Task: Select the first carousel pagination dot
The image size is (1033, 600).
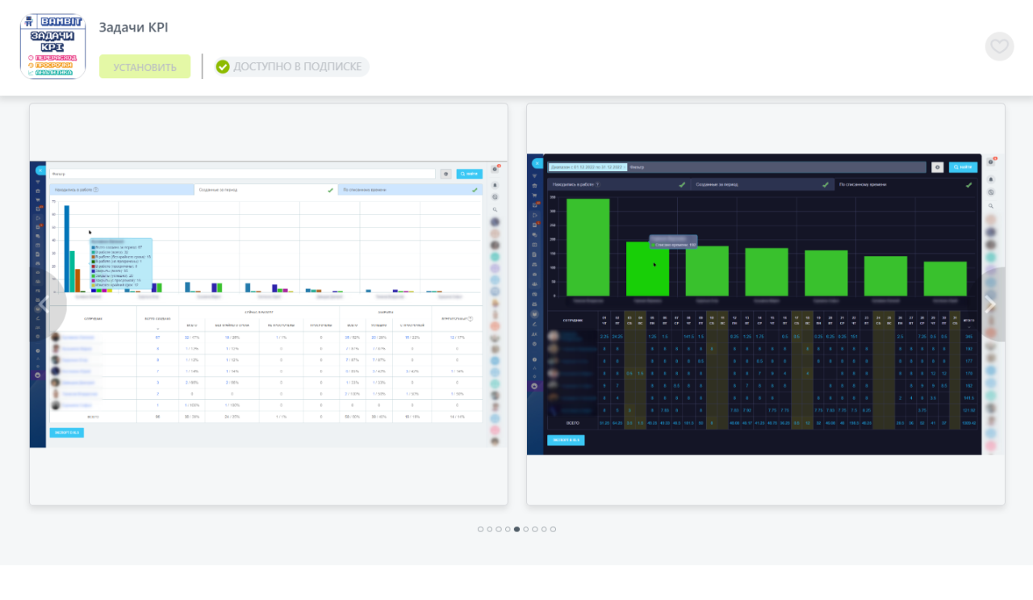Action: (481, 530)
